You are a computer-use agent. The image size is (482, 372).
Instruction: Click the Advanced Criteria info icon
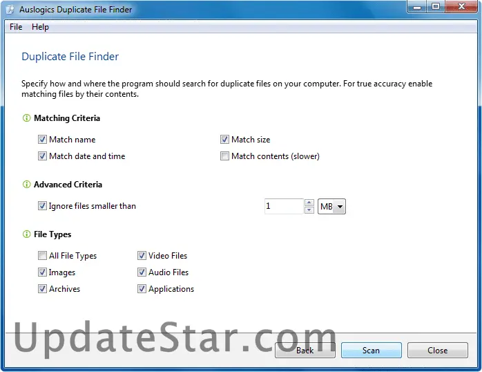26,185
